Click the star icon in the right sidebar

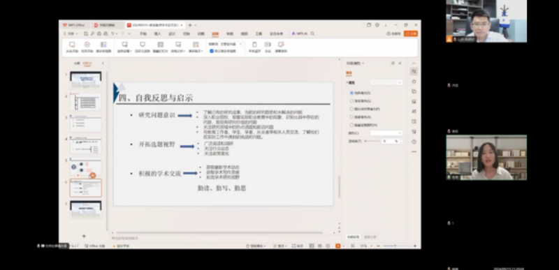click(414, 82)
